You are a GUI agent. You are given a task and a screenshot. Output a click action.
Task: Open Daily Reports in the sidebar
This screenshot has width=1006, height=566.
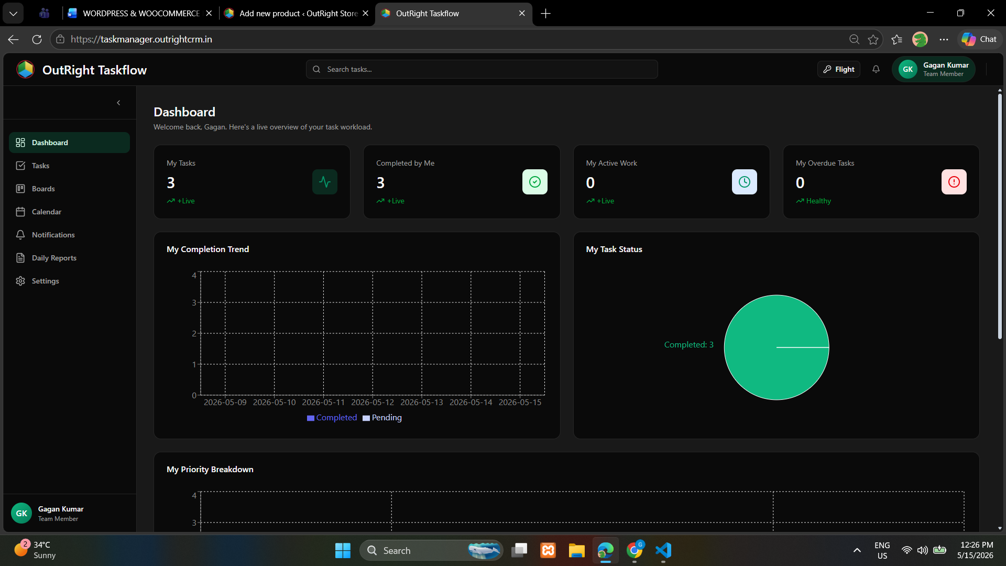pyautogui.click(x=69, y=258)
